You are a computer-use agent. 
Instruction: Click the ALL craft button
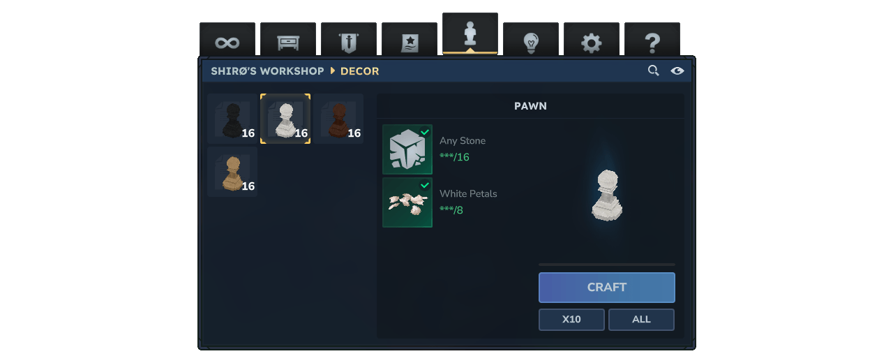click(641, 319)
